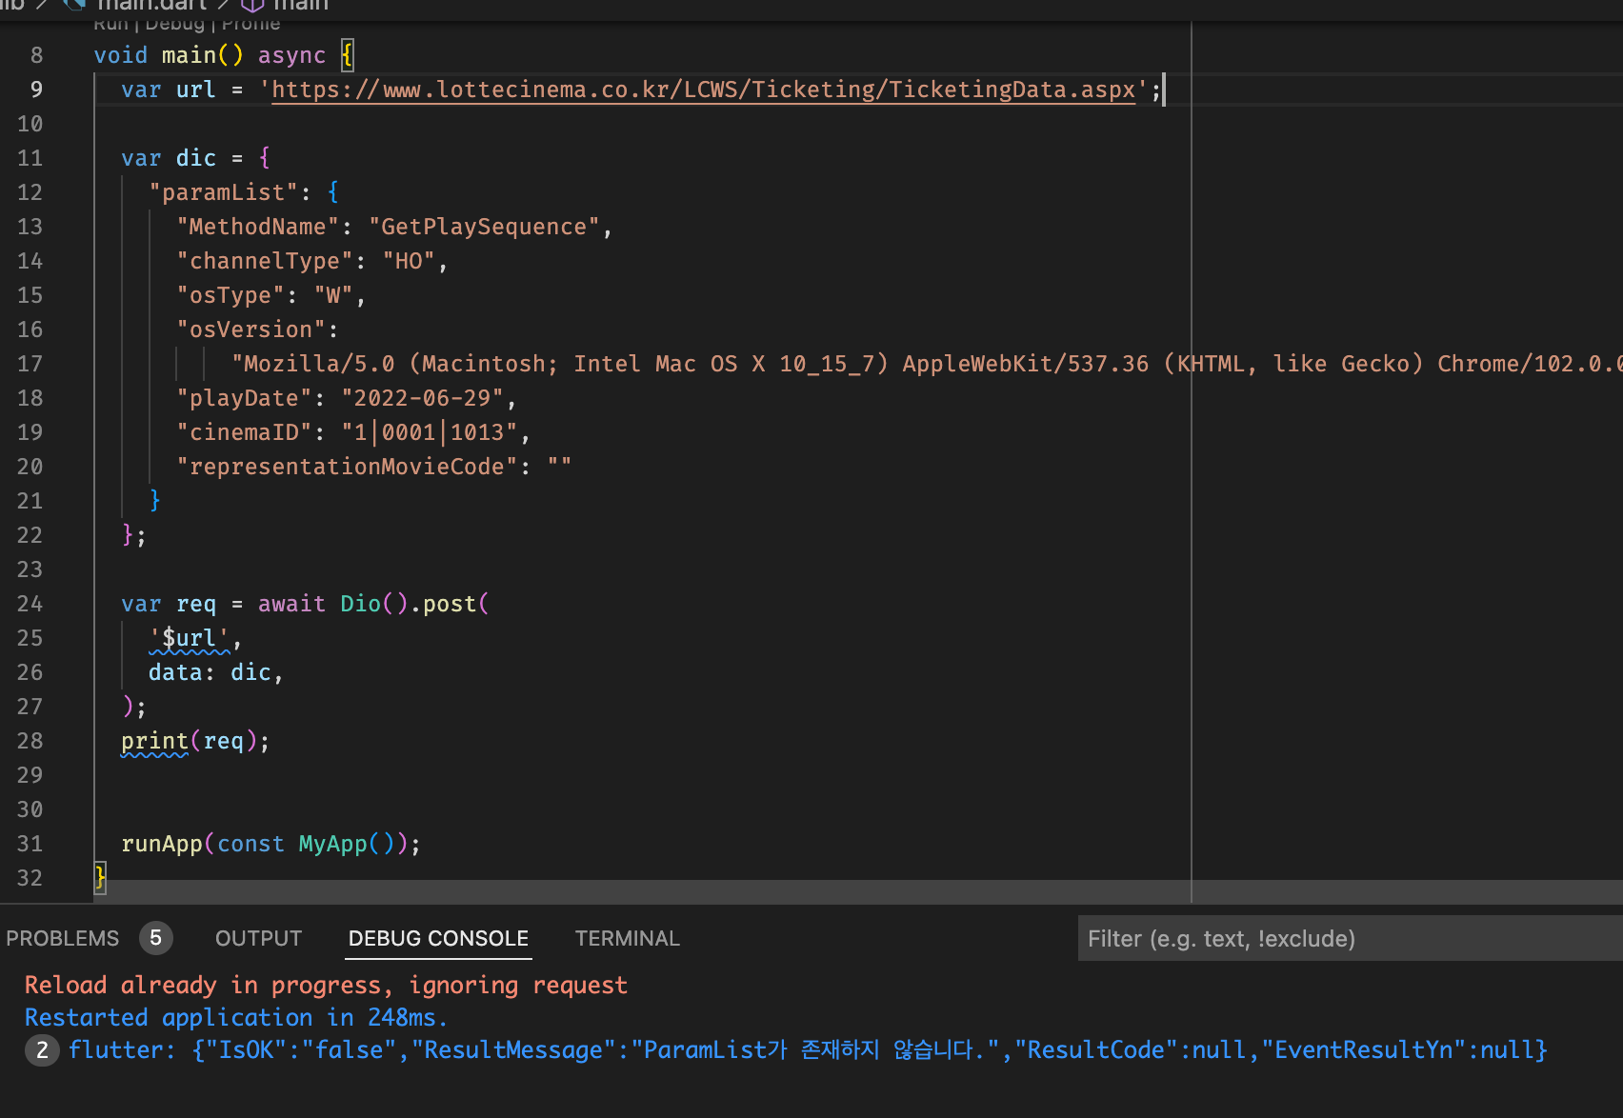Image resolution: width=1623 pixels, height=1118 pixels.
Task: Click the "channelType" key
Action: 264,261
